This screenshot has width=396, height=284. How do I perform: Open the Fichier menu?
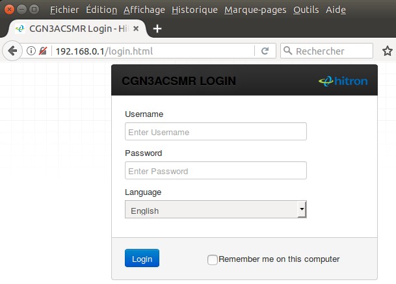click(x=64, y=10)
